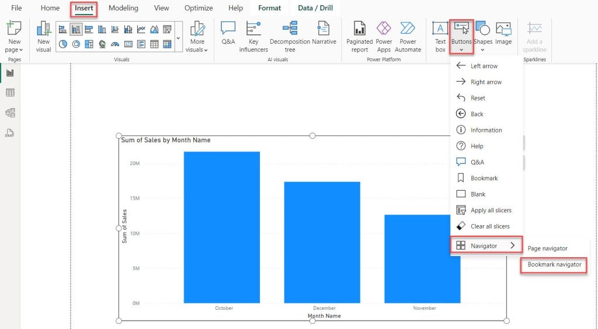Insert line and stacked column chart
The width and height of the screenshot is (598, 329).
tap(115, 29)
